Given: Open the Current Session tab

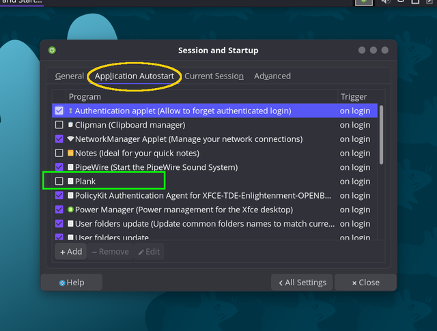Looking at the screenshot, I should (214, 76).
